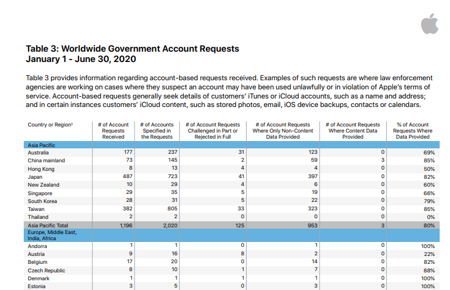
Task: Click Australia's accounts specified value 237
Action: coord(173,152)
